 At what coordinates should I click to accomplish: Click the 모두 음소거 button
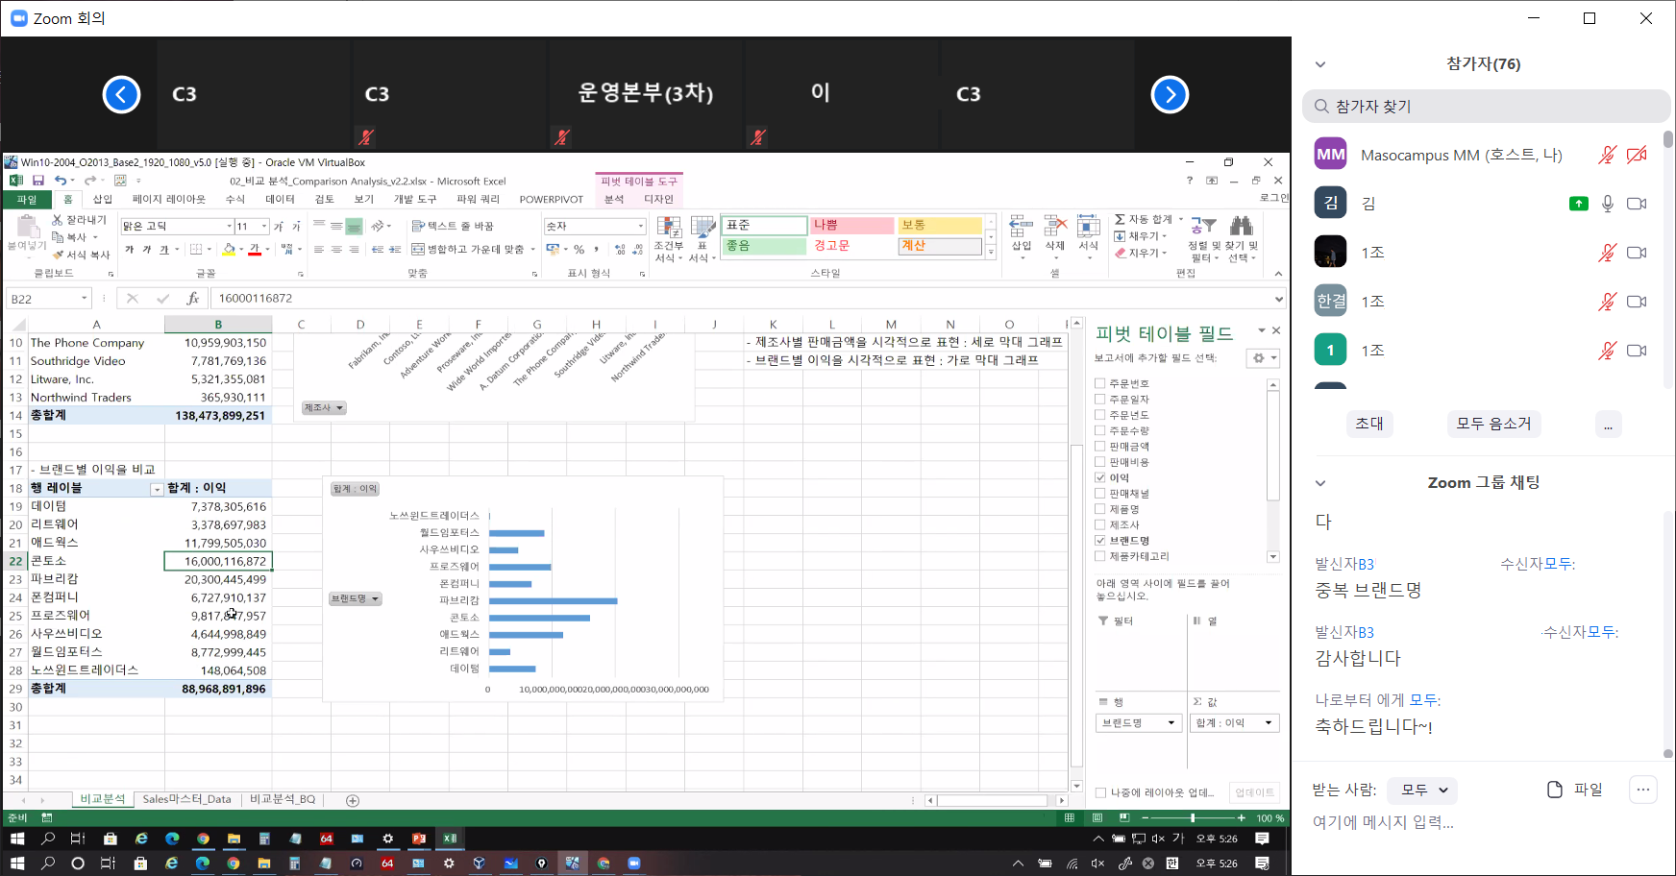tap(1493, 424)
